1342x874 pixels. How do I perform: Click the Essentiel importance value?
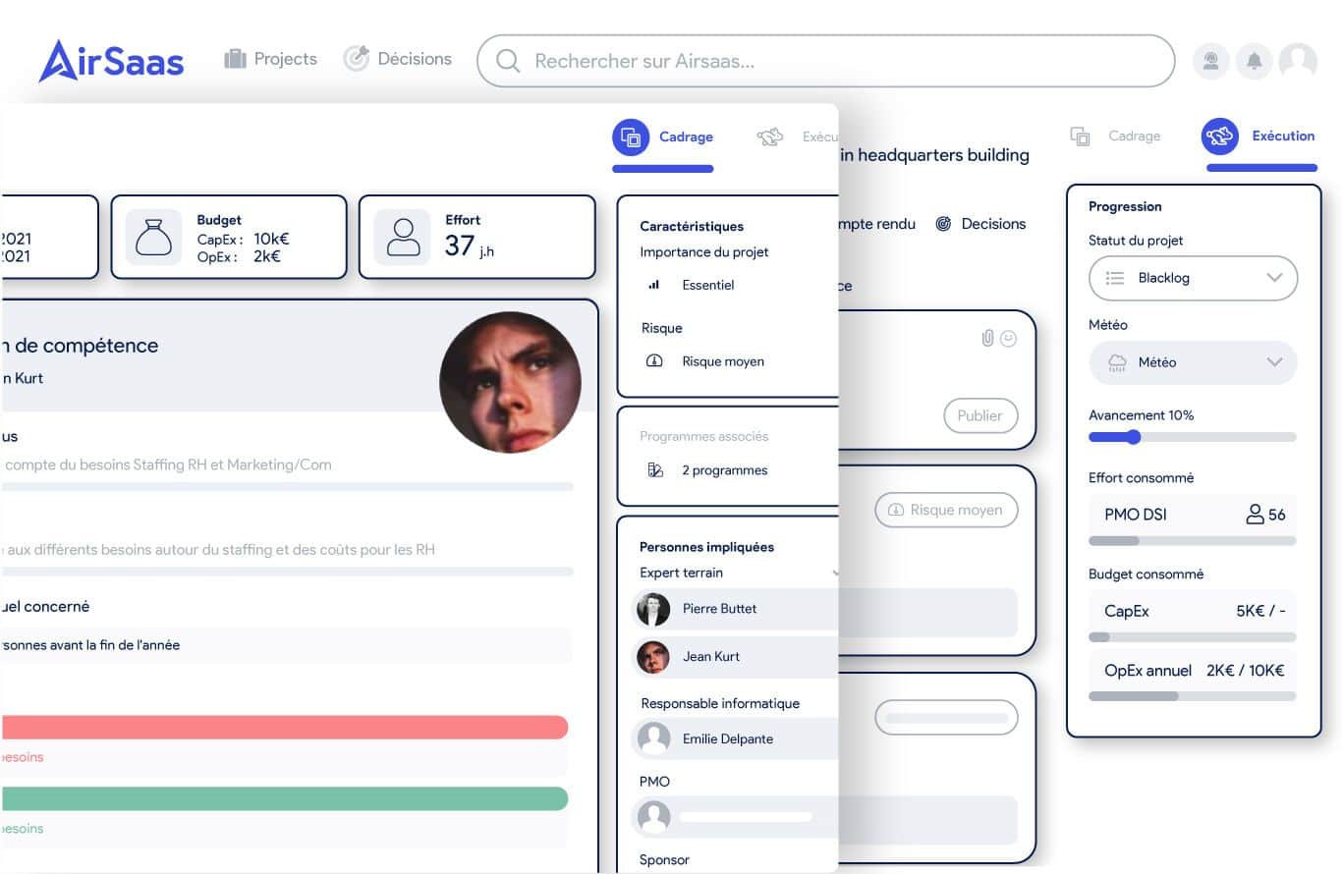tap(708, 285)
